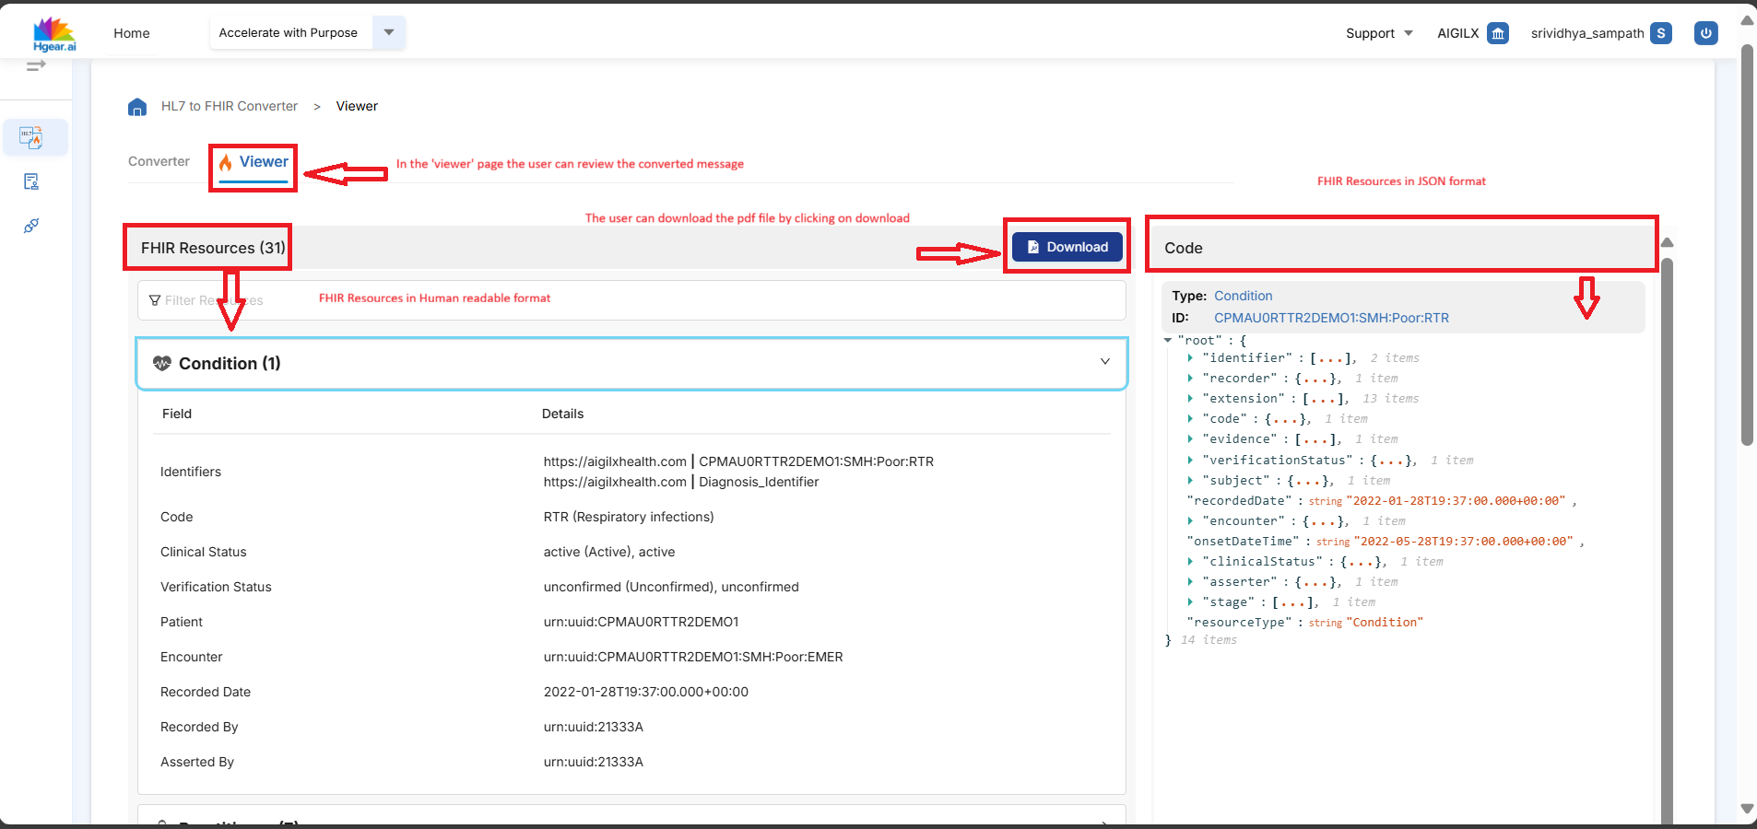Click Encounter value ending "SMH:Poor:EMER"

(693, 657)
